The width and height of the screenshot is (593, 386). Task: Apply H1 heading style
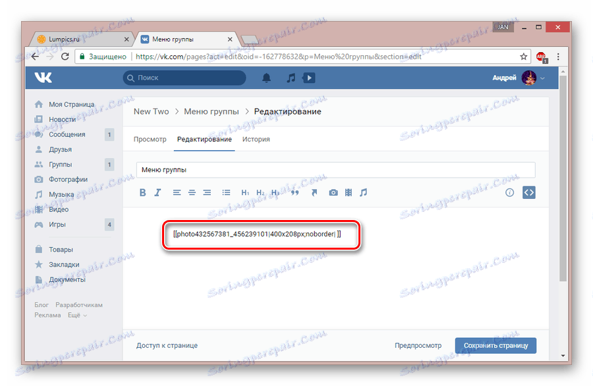pyautogui.click(x=245, y=192)
